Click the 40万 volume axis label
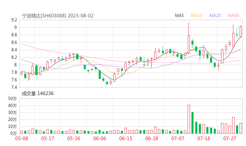This screenshot has height=146, width=246. [12, 106]
